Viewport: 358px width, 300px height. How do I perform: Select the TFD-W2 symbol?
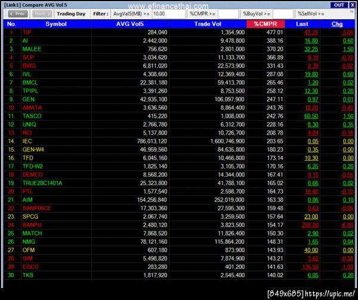pos(32,167)
